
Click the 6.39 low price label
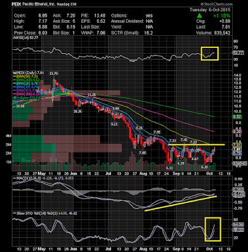(180, 163)
